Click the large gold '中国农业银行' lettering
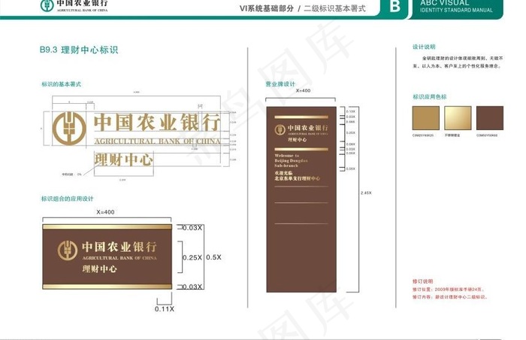This screenshot has width=526, height=340. pyautogui.click(x=157, y=123)
